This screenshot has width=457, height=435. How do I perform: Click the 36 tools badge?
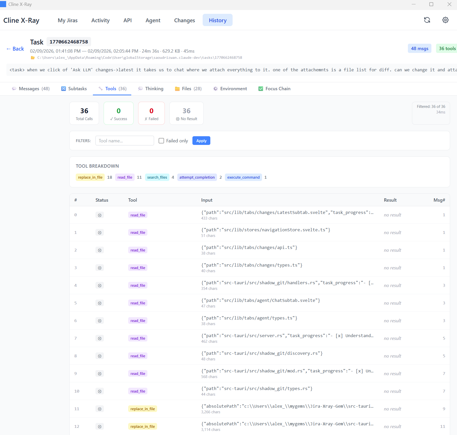click(x=447, y=49)
